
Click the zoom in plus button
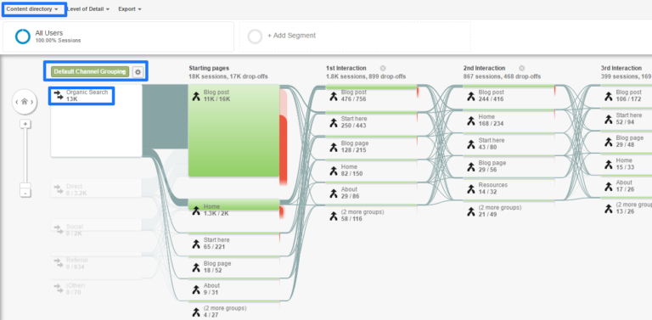click(25, 124)
